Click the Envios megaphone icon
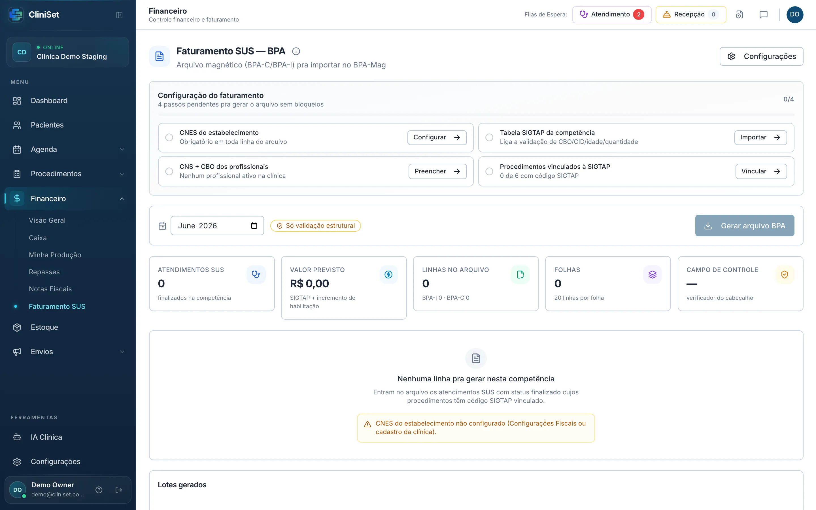This screenshot has width=816, height=510. coord(17,351)
